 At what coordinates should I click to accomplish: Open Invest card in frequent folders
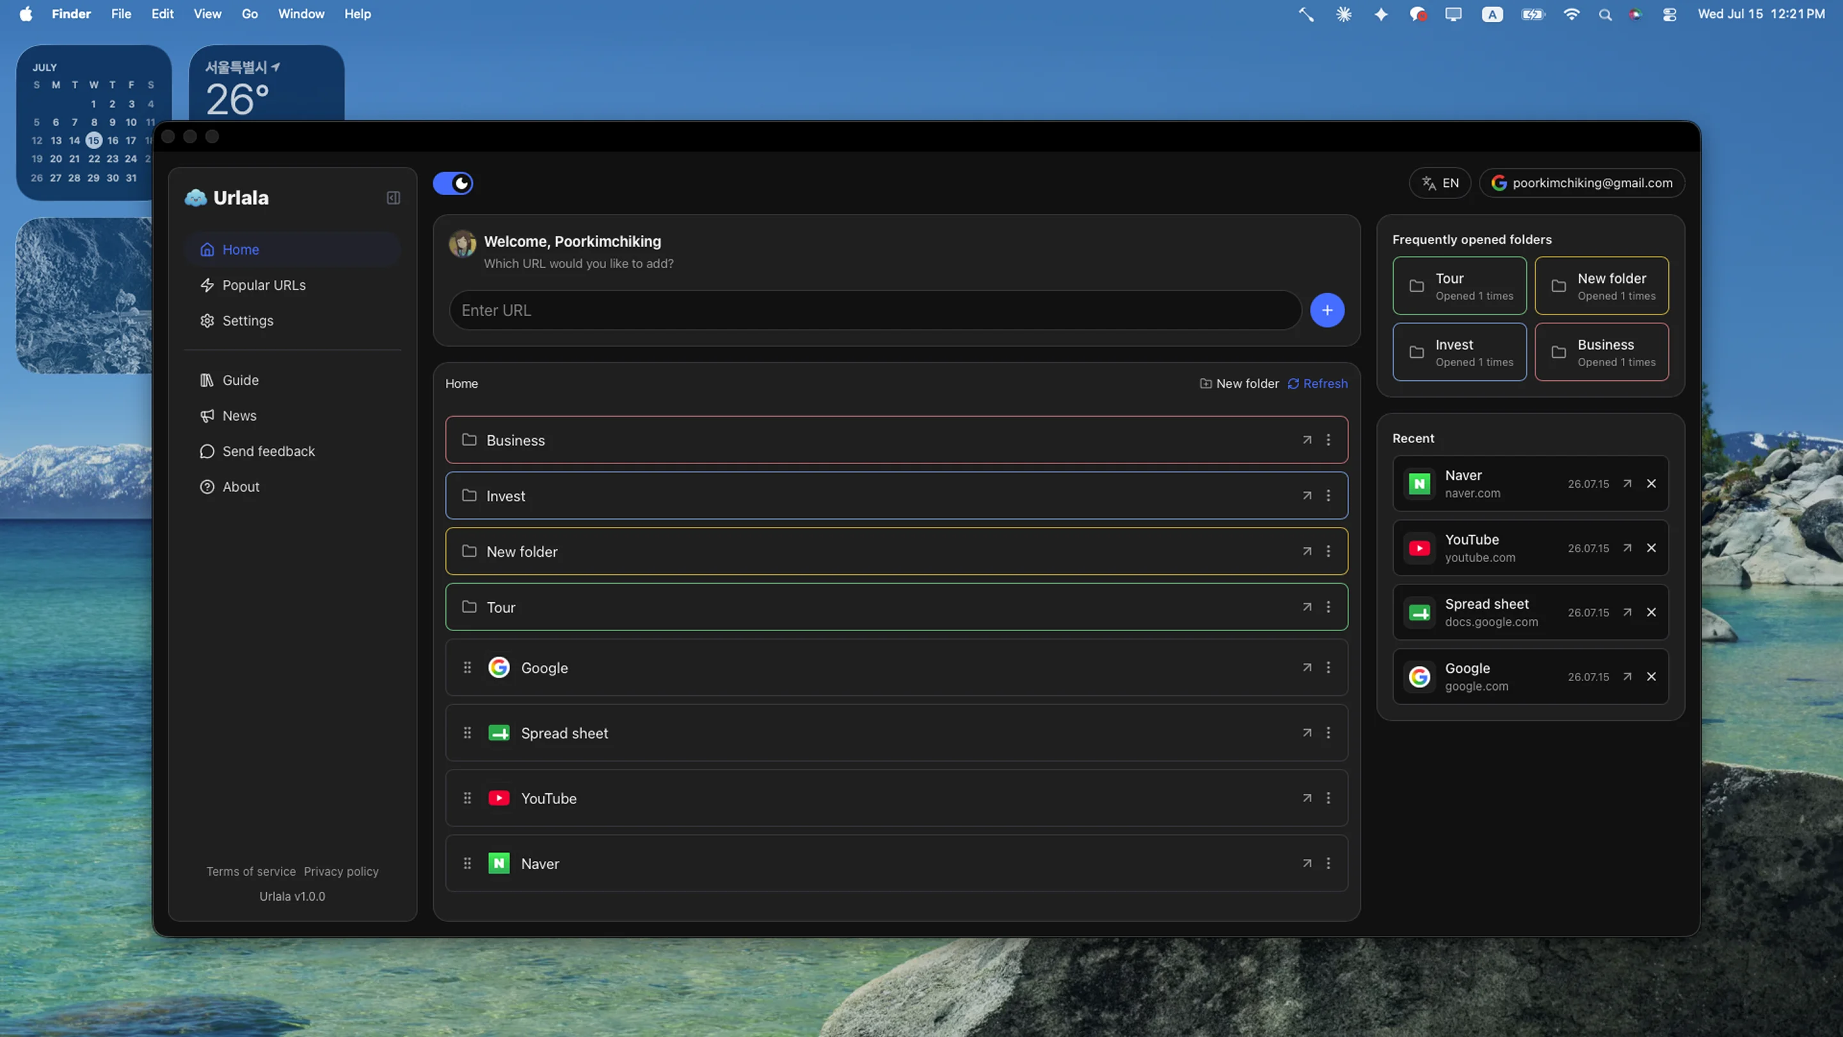tap(1460, 353)
